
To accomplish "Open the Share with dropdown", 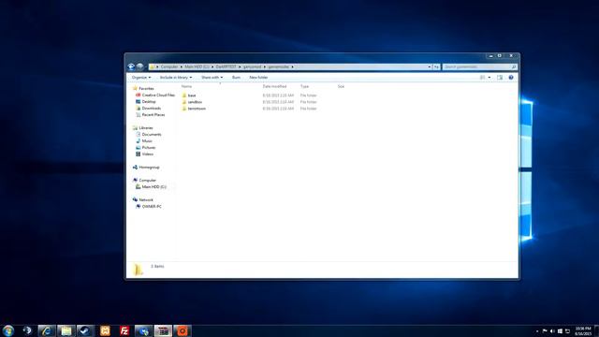I will (x=212, y=78).
